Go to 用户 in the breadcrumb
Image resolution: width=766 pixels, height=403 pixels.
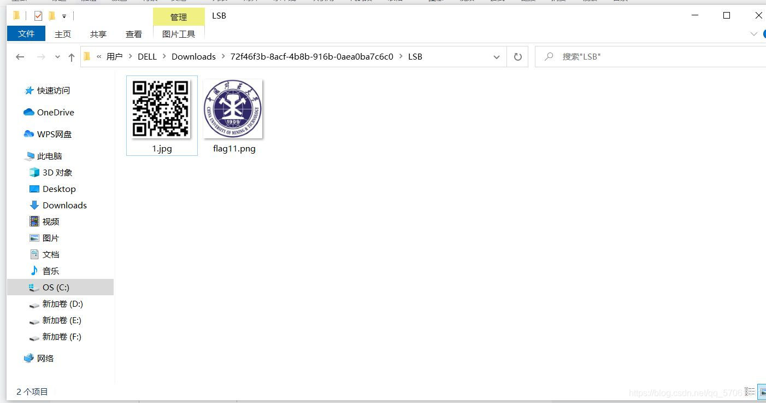pyautogui.click(x=114, y=56)
